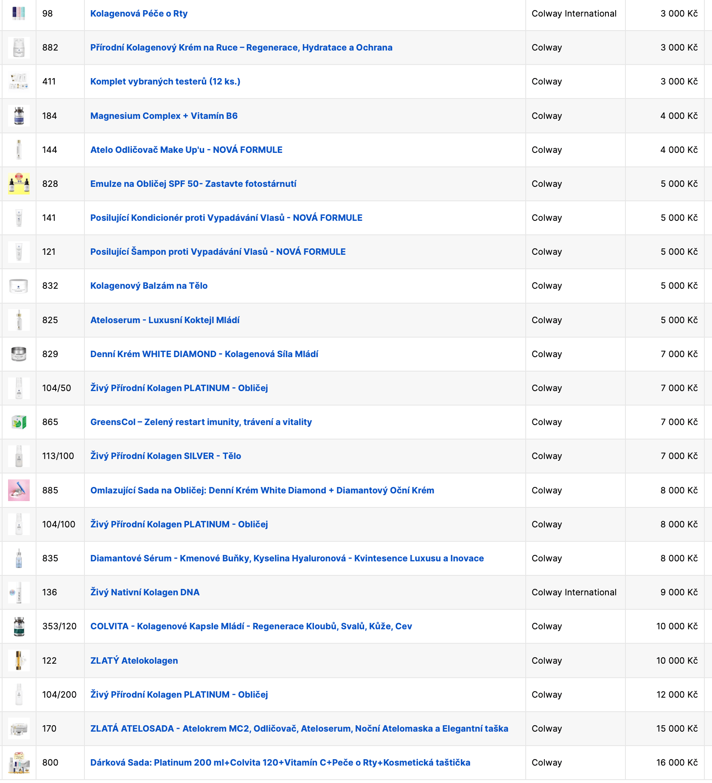712x783 pixels.
Task: Click Atelo Odličovač product thumbnail
Action: (x=19, y=150)
